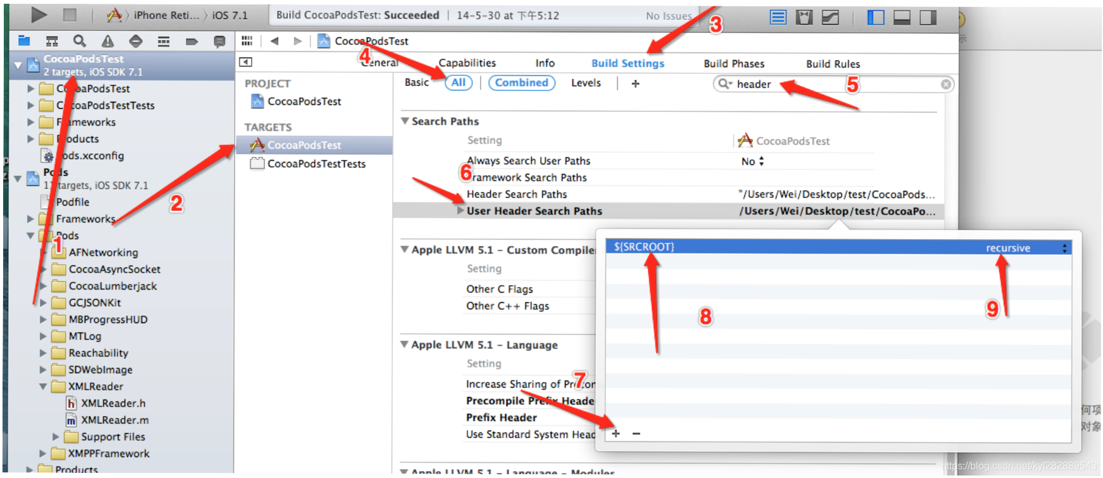Screen dimensions: 1103x478
Task: Expand the Support Files folder
Action: 56,436
